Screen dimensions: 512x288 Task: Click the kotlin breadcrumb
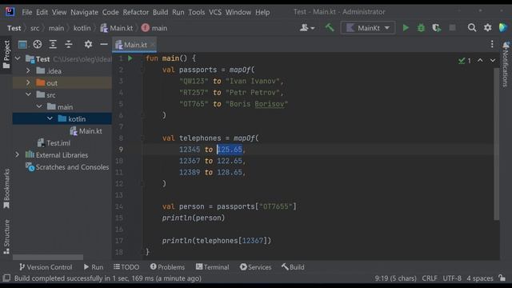pos(82,29)
